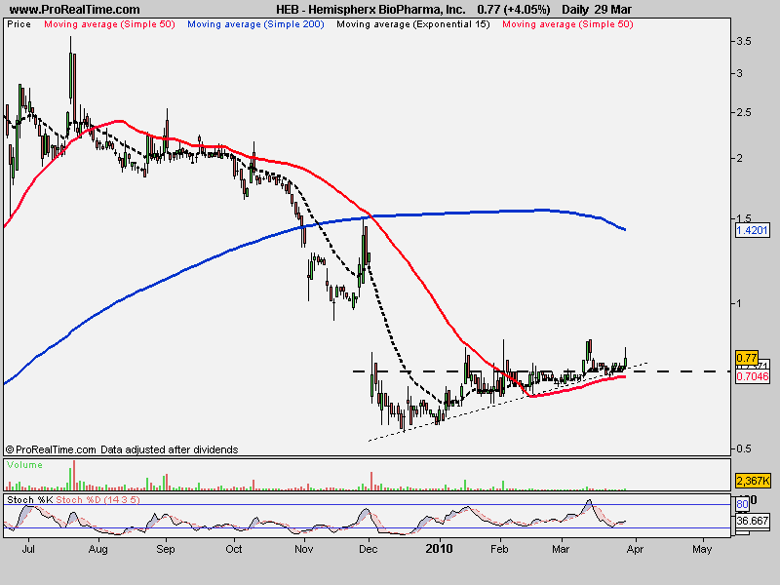Click the Aug date axis label
This screenshot has width=780, height=585.
point(98,549)
